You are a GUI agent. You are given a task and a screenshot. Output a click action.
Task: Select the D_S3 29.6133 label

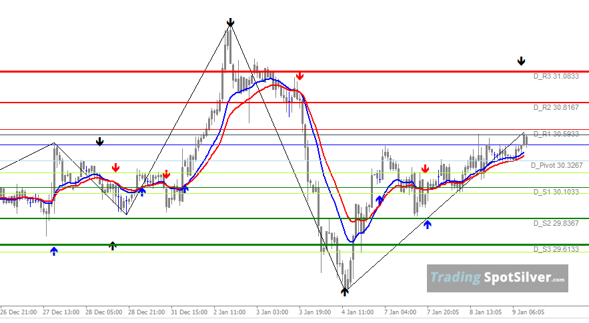[556, 249]
